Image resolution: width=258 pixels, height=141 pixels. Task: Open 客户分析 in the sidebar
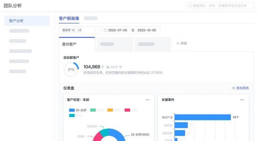click(27, 21)
